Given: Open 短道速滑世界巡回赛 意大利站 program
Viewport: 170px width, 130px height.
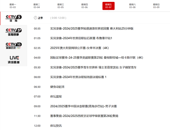Looking at the screenshot, I should [92, 29].
